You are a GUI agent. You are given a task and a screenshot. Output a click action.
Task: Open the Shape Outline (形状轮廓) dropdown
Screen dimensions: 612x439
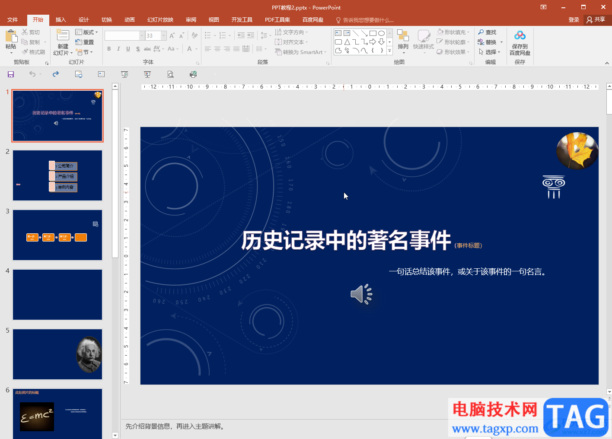click(453, 42)
